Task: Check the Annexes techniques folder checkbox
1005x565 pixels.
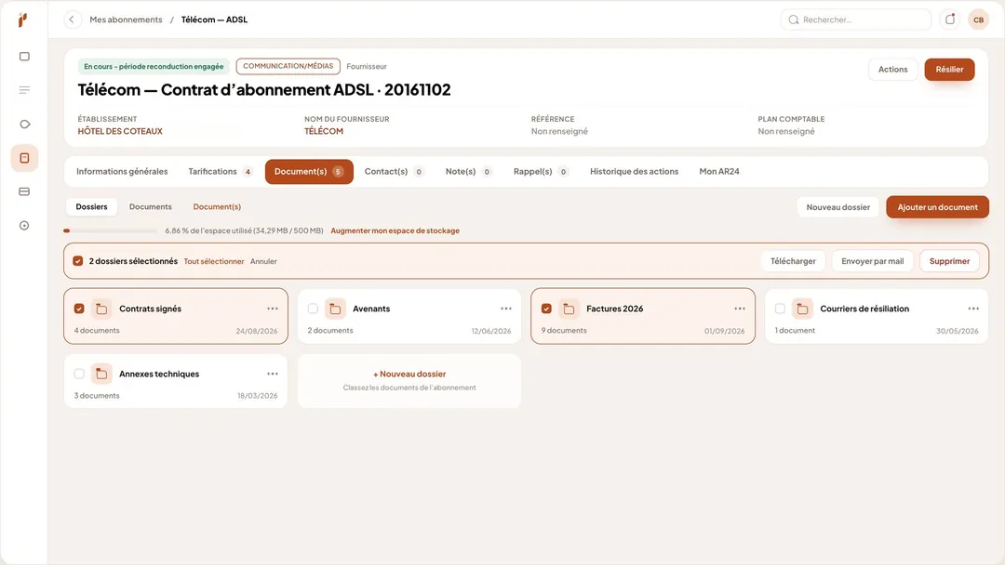Action: 79,374
